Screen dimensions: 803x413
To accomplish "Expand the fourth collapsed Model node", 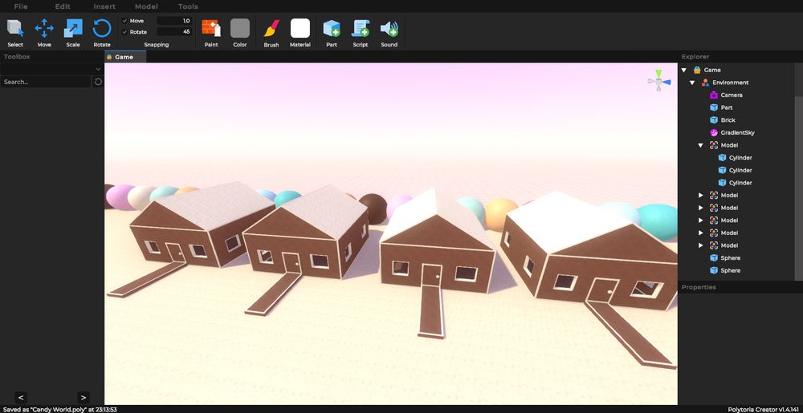I will pos(700,233).
